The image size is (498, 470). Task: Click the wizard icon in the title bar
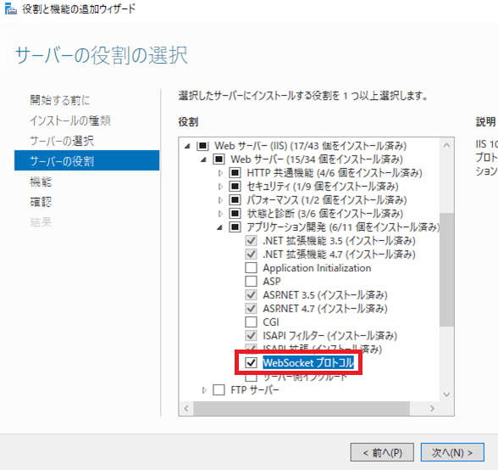(11, 9)
